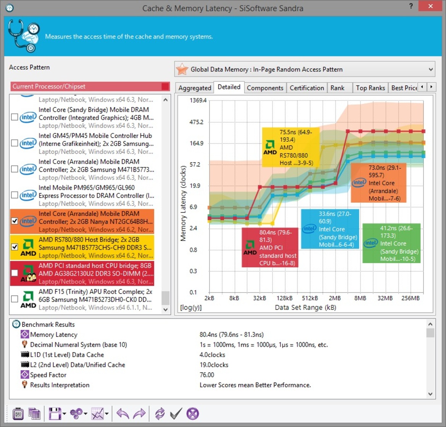Enable the Sandy Bridge 4GB entry checkbox
This screenshot has height=427, width=446.
(x=14, y=117)
